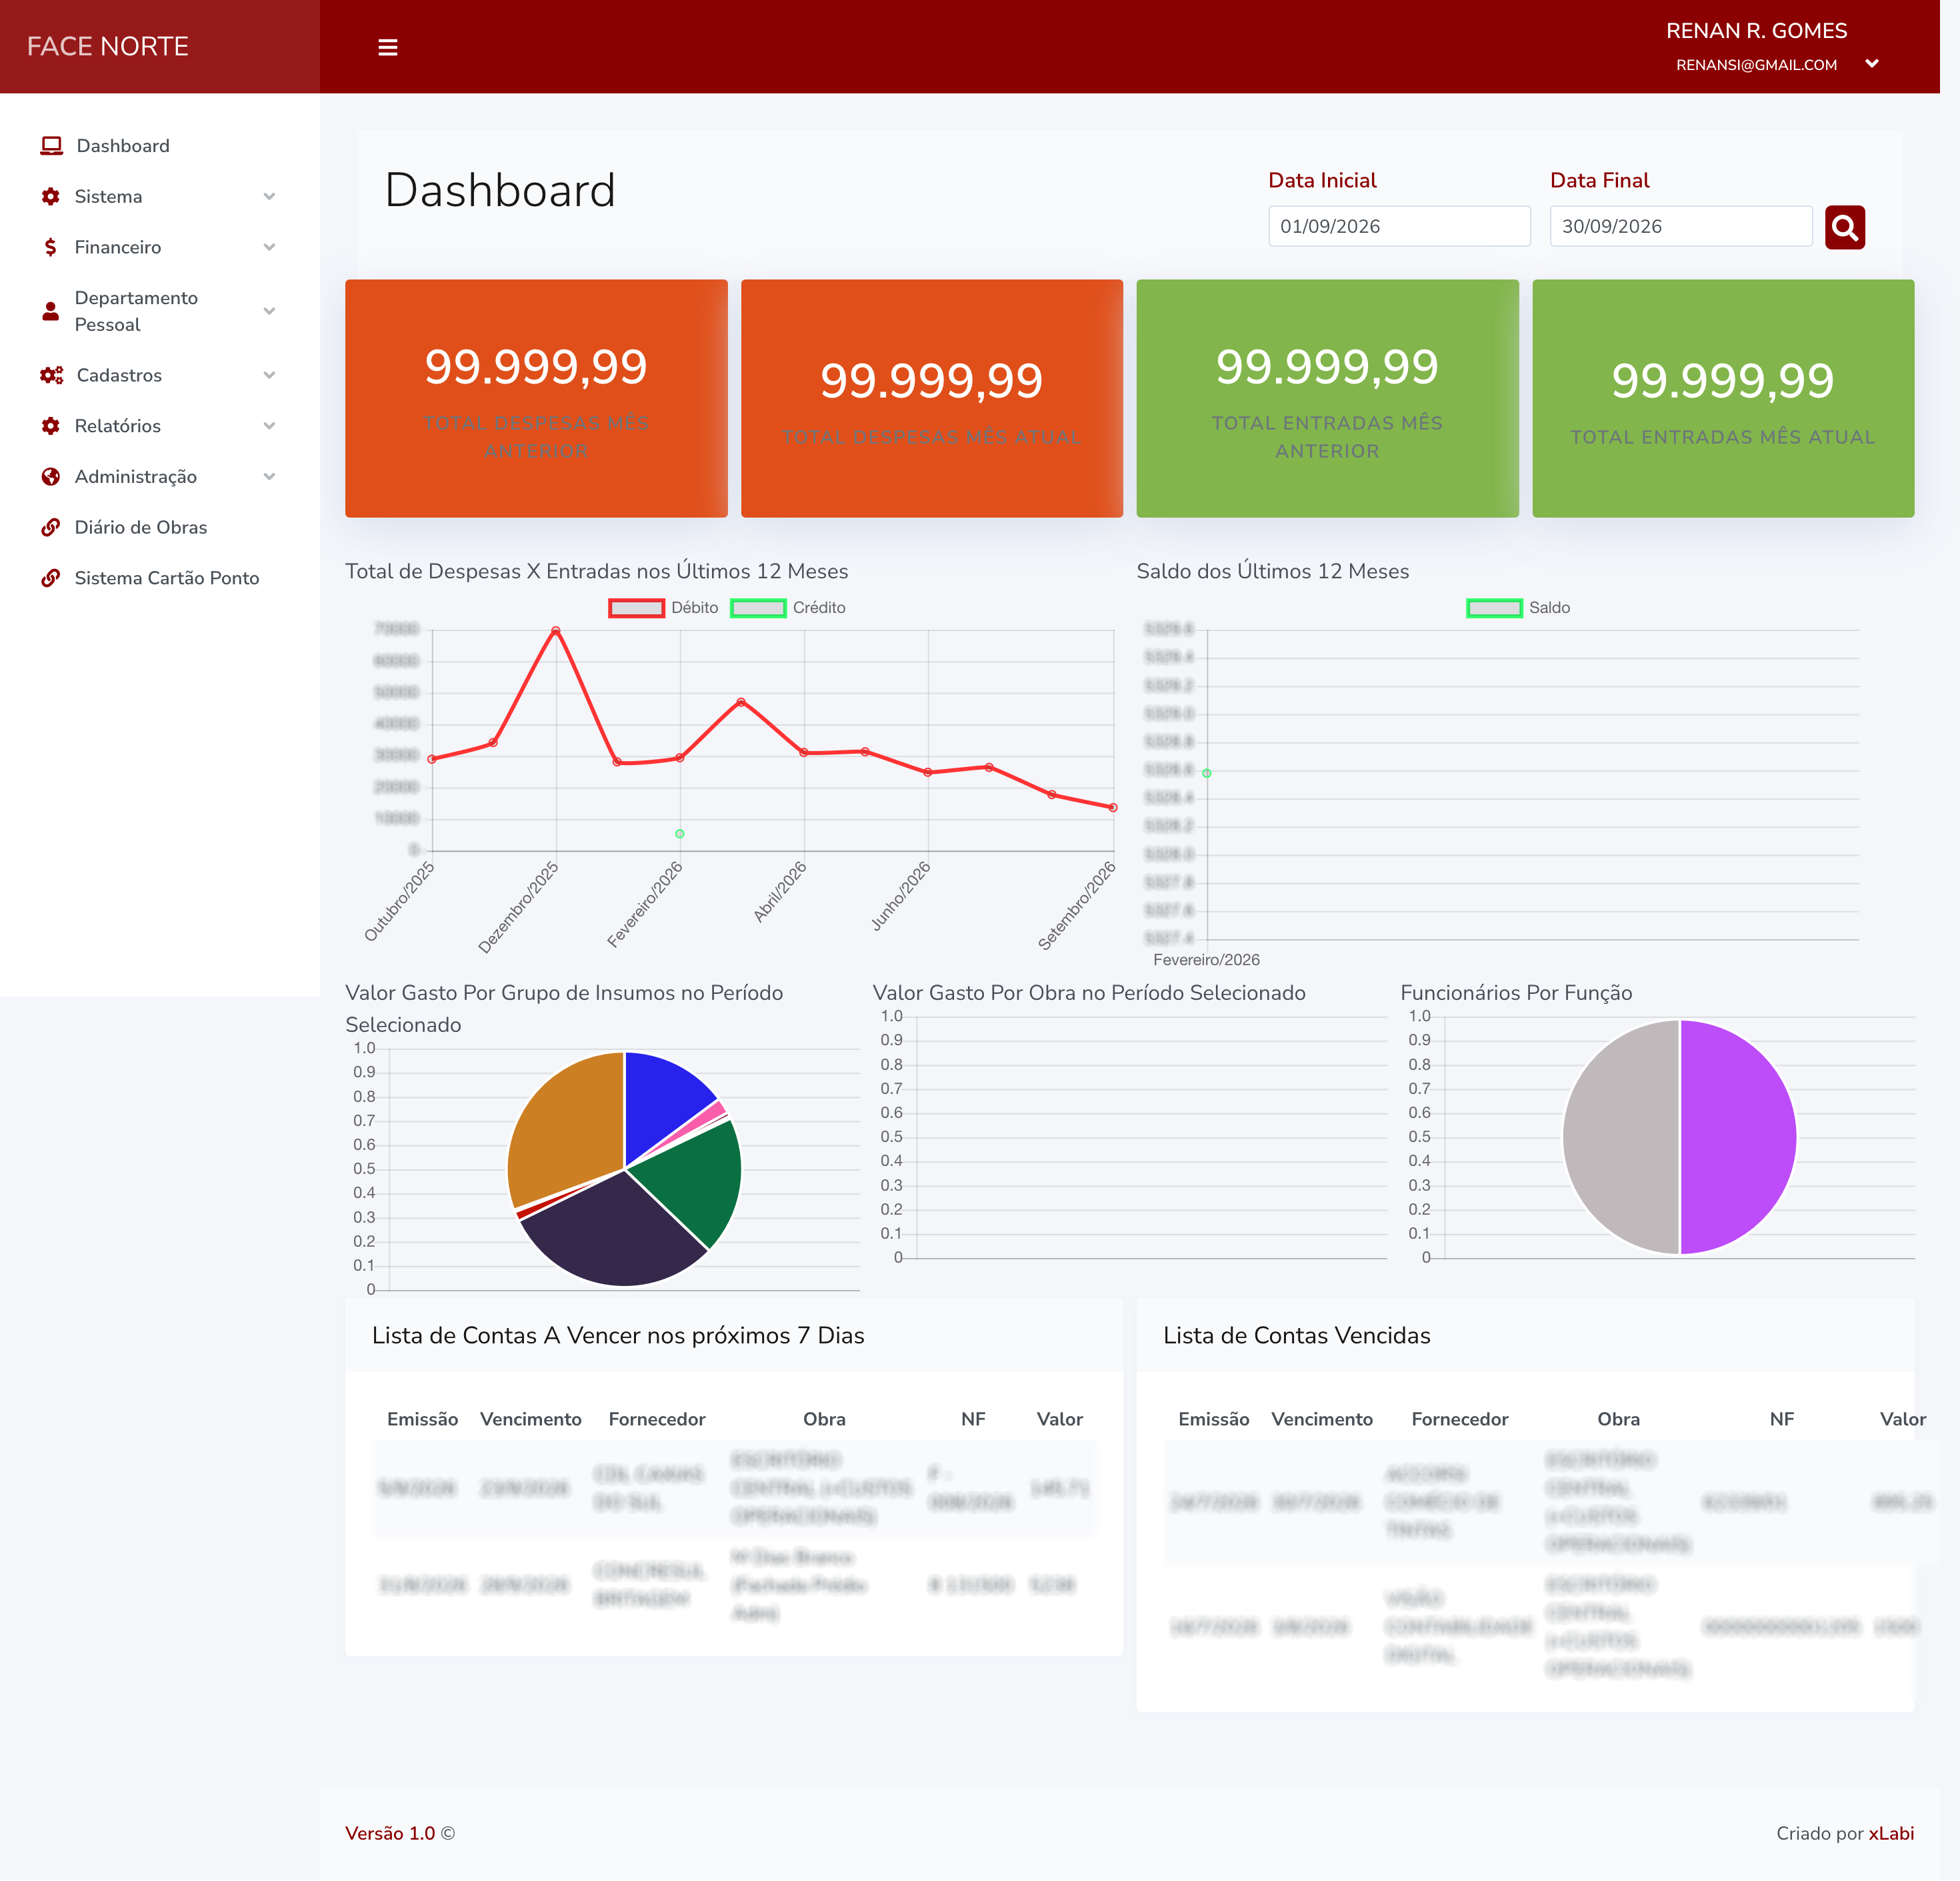Screen dimensions: 1960x1881
Task: Click the Total Entradas Mês Atual card
Action: tap(1723, 398)
